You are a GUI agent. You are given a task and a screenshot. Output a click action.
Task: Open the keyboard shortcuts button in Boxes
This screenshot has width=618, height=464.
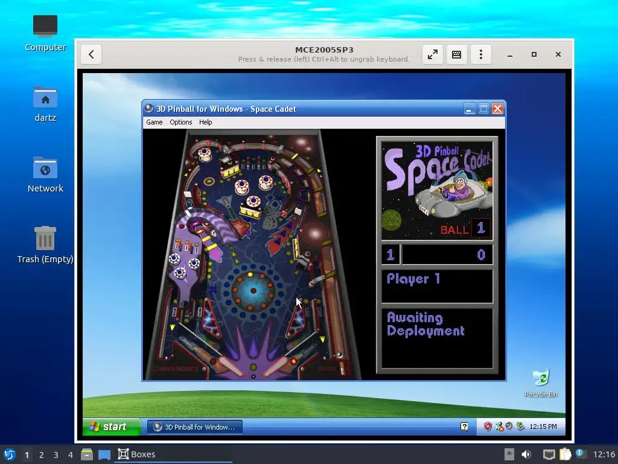[x=456, y=54]
